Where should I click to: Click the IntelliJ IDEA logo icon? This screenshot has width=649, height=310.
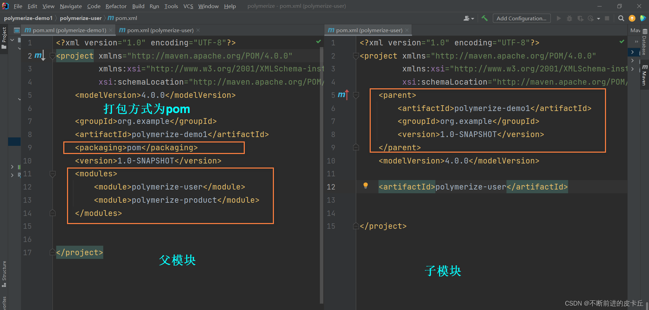pos(5,6)
